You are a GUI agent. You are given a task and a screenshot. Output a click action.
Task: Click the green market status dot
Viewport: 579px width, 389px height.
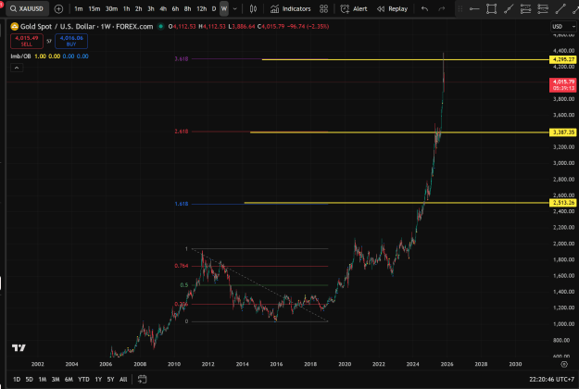(x=160, y=27)
